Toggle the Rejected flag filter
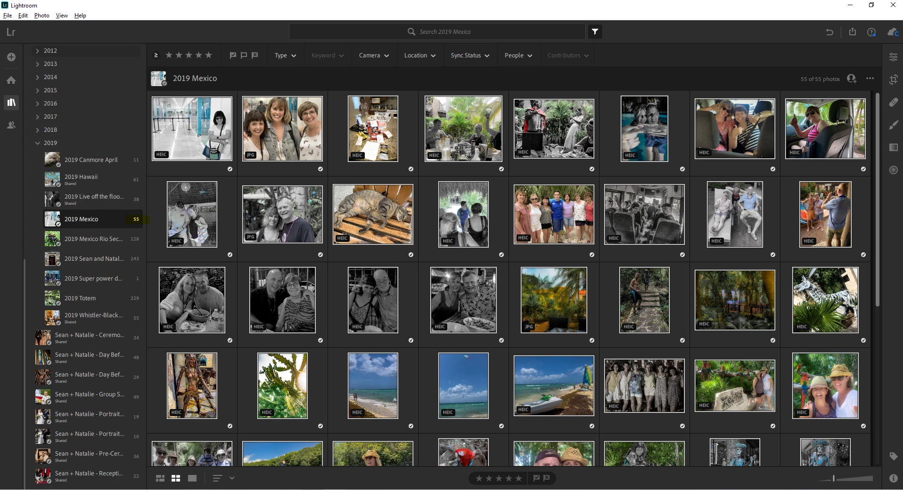Screen dimensions: 903x490 pyautogui.click(x=255, y=55)
